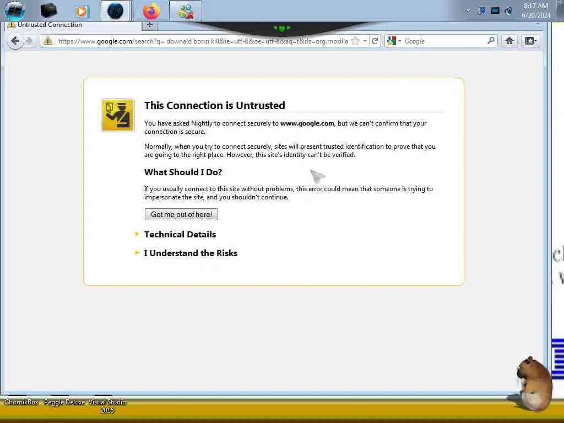This screenshot has height=423, width=564.
Task: Go to the home page
Action: click(509, 41)
